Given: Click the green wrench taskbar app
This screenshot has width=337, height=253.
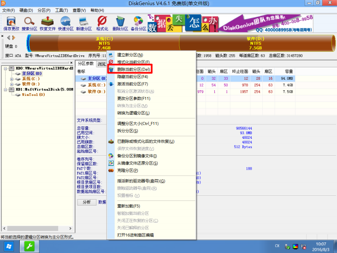Looking at the screenshot, I should [x=30, y=247].
